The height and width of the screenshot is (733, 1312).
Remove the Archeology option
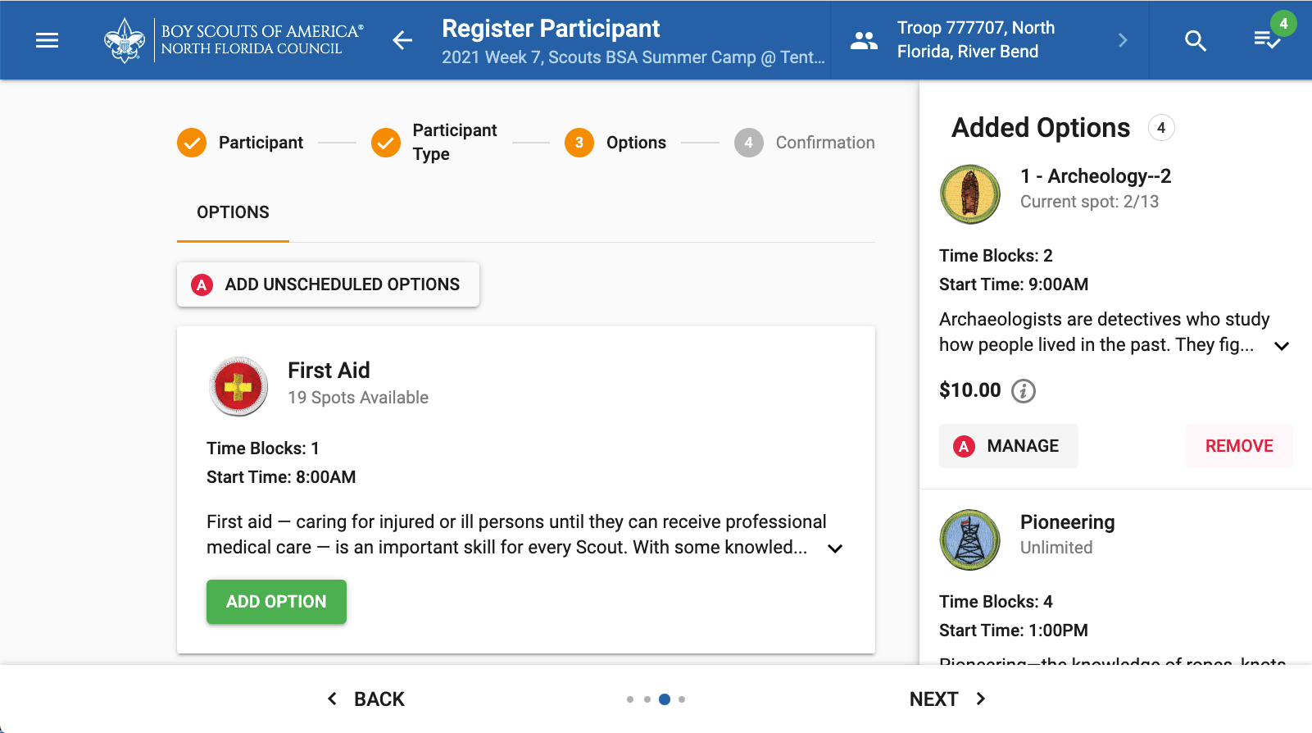tap(1238, 446)
